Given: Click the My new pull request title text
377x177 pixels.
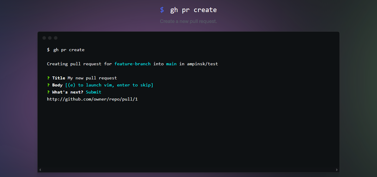Looking at the screenshot, I should (x=92, y=78).
